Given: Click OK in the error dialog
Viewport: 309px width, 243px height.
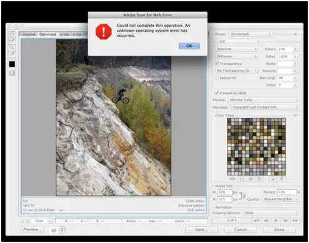Looking at the screenshot, I should tap(189, 46).
